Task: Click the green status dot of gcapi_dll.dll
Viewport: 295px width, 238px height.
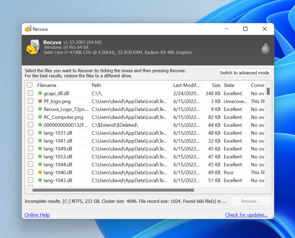Action: coord(40,93)
